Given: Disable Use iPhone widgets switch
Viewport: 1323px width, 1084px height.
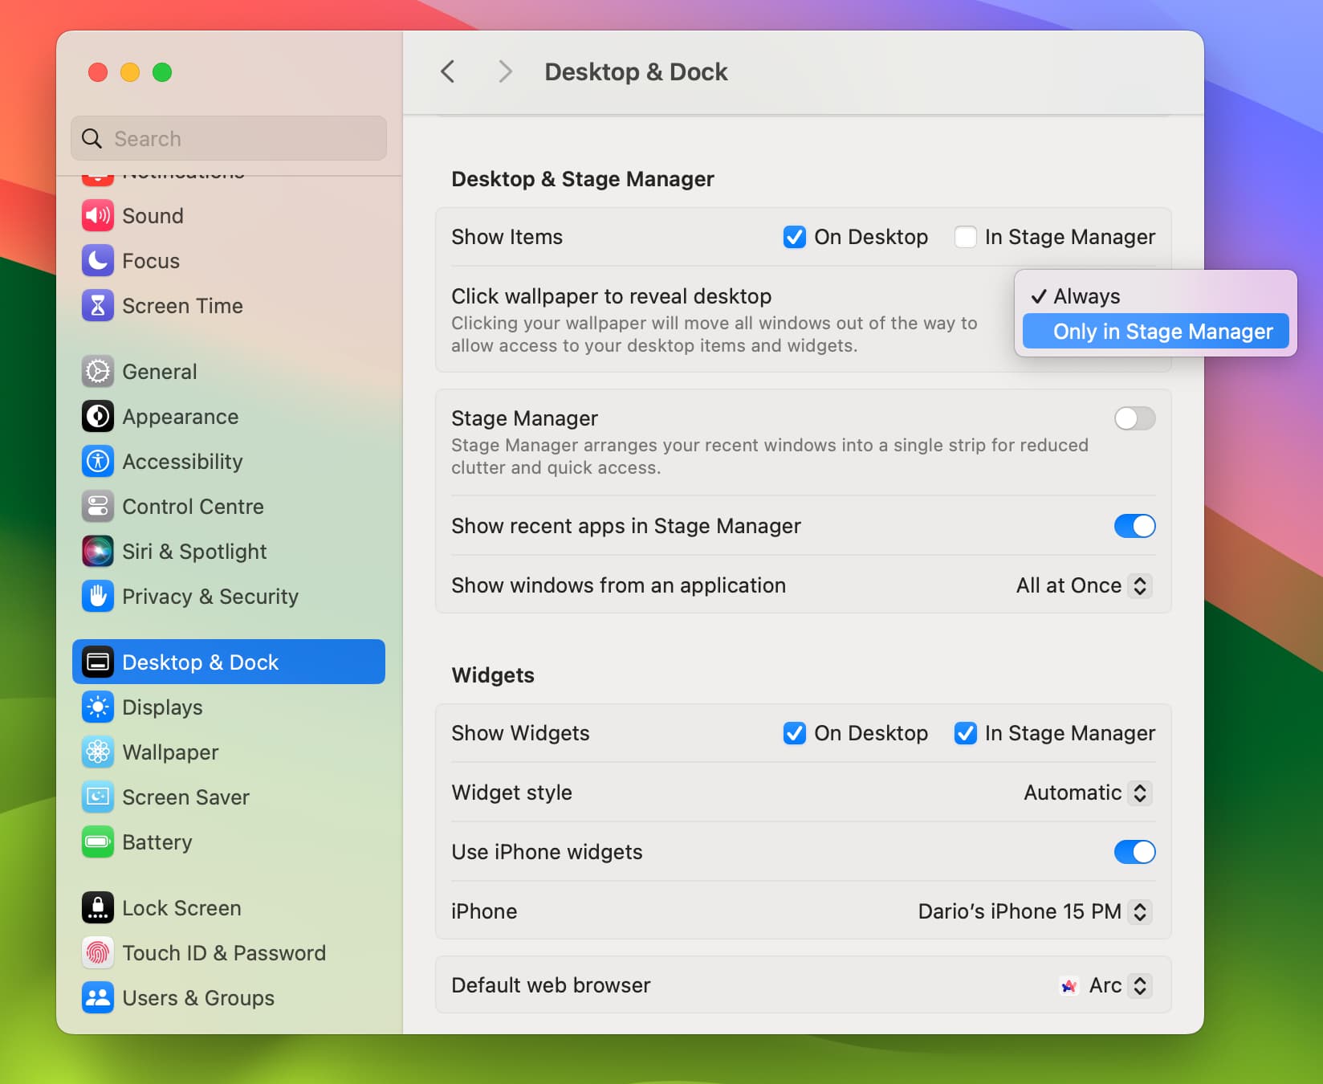Looking at the screenshot, I should click(1135, 852).
